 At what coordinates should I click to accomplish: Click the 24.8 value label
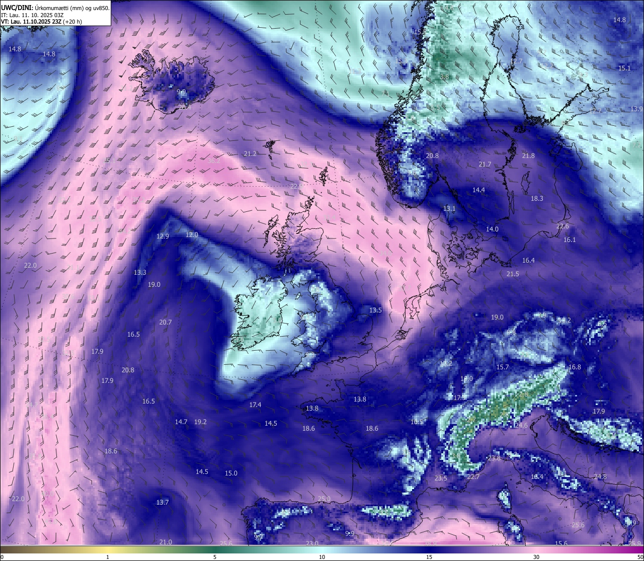(x=600, y=477)
